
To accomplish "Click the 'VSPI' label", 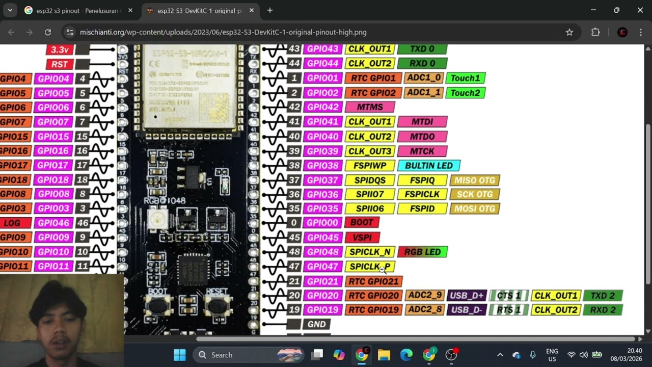I will 362,238.
